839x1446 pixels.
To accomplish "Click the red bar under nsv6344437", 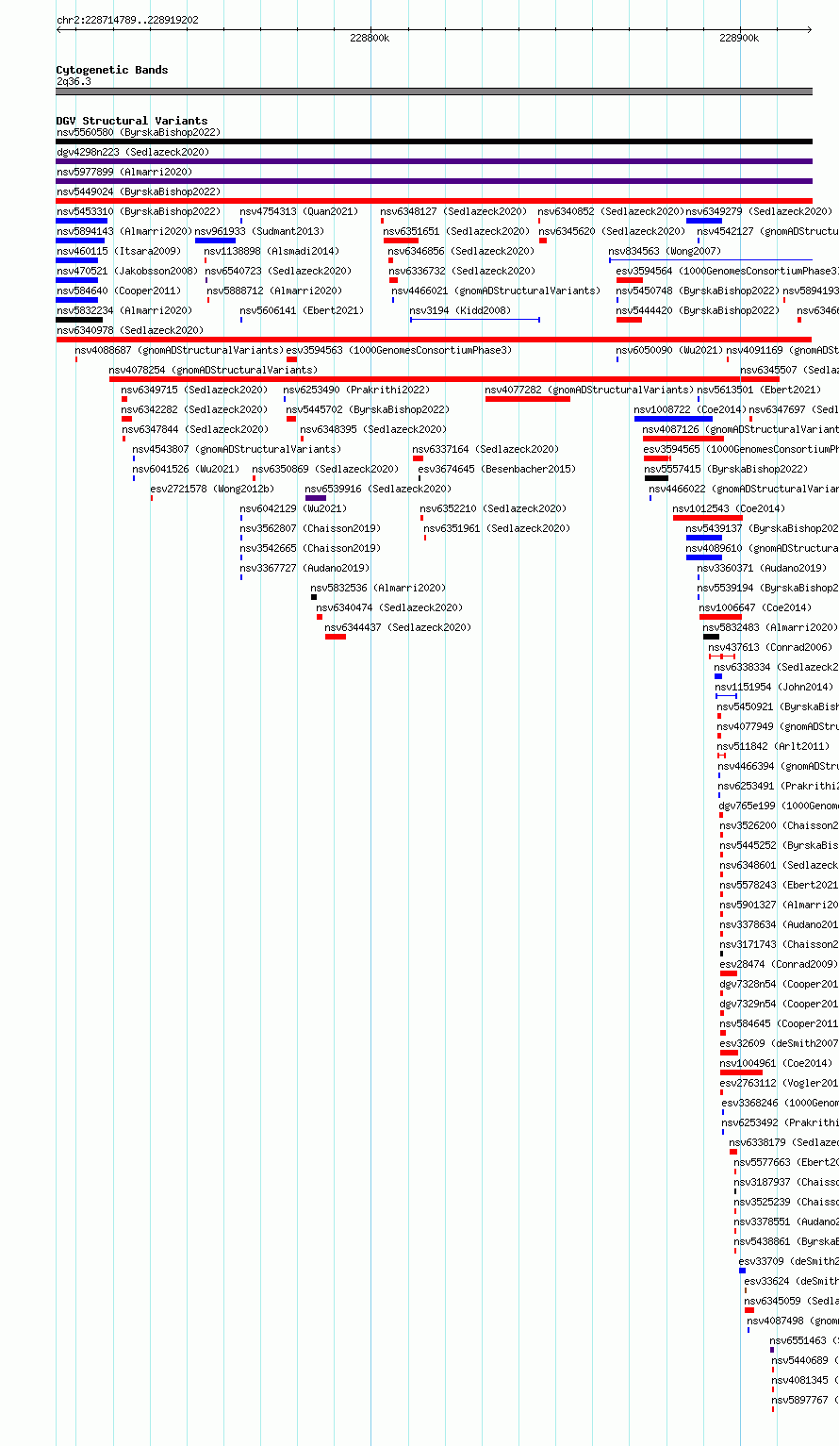I will 336,637.
